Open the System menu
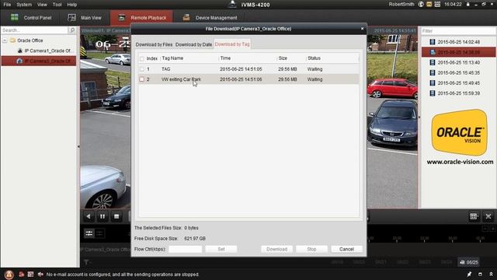497x280 pixels. pyautogui.click(x=24, y=5)
